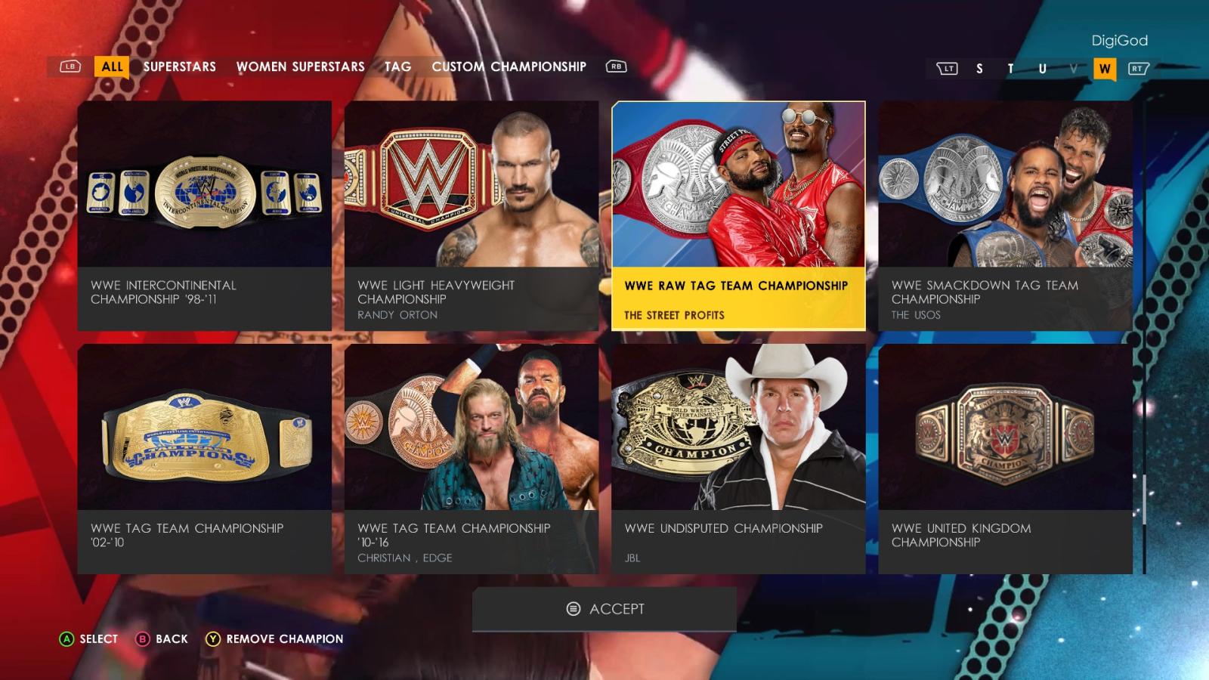Choose WWE Undisputed Championship JBL tile
This screenshot has width=1209, height=680.
[738, 459]
